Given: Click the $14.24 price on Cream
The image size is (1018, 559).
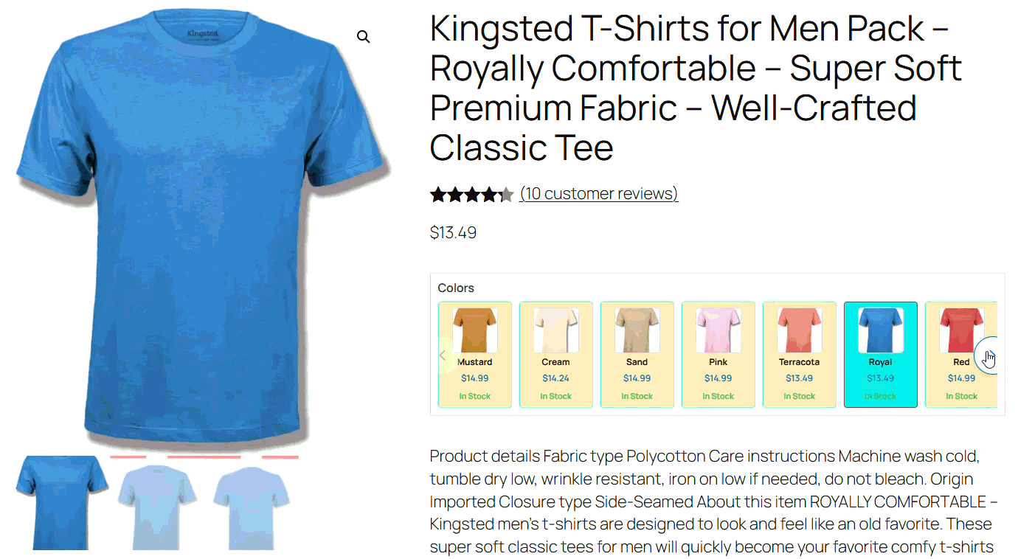Looking at the screenshot, I should tap(556, 378).
